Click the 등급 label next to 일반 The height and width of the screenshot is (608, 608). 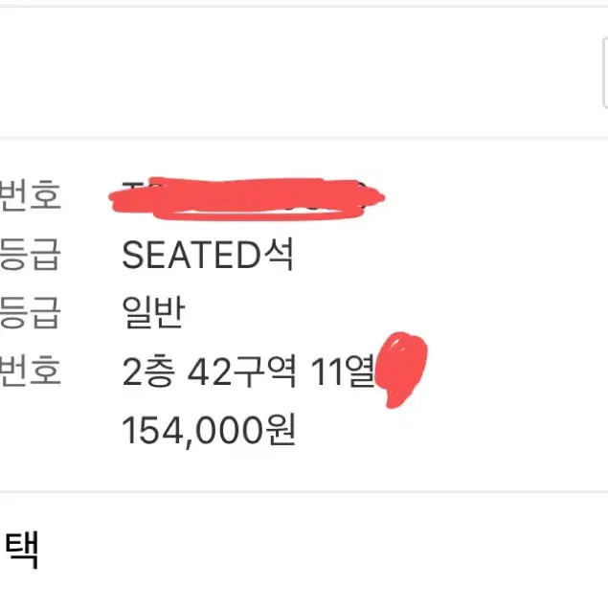point(31,312)
